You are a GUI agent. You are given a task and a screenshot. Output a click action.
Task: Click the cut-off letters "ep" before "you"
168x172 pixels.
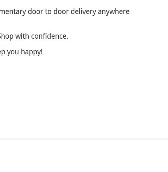point(3,53)
